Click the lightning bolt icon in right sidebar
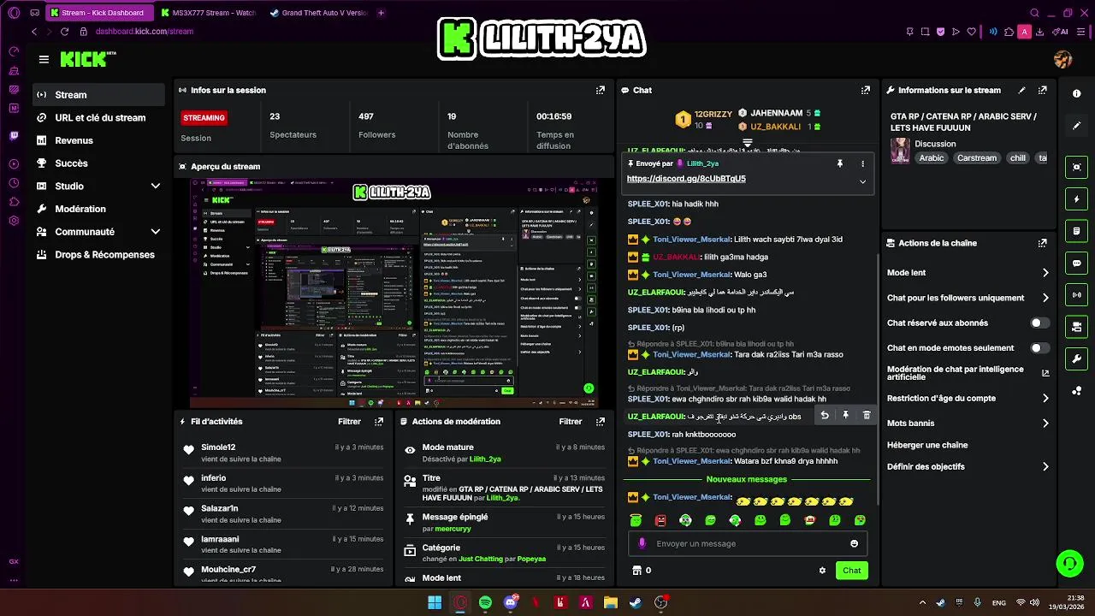1095x616 pixels. pyautogui.click(x=1077, y=199)
